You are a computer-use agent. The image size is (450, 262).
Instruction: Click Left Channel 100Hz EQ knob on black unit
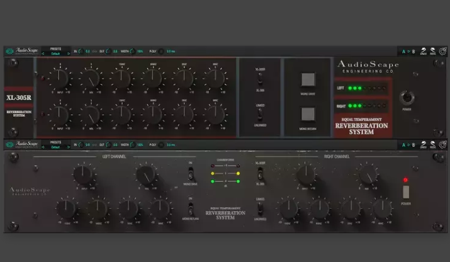(66, 209)
